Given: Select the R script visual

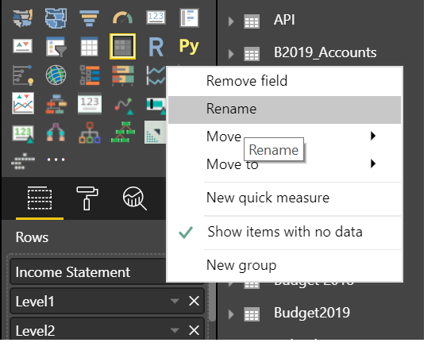Looking at the screenshot, I should 156,47.
